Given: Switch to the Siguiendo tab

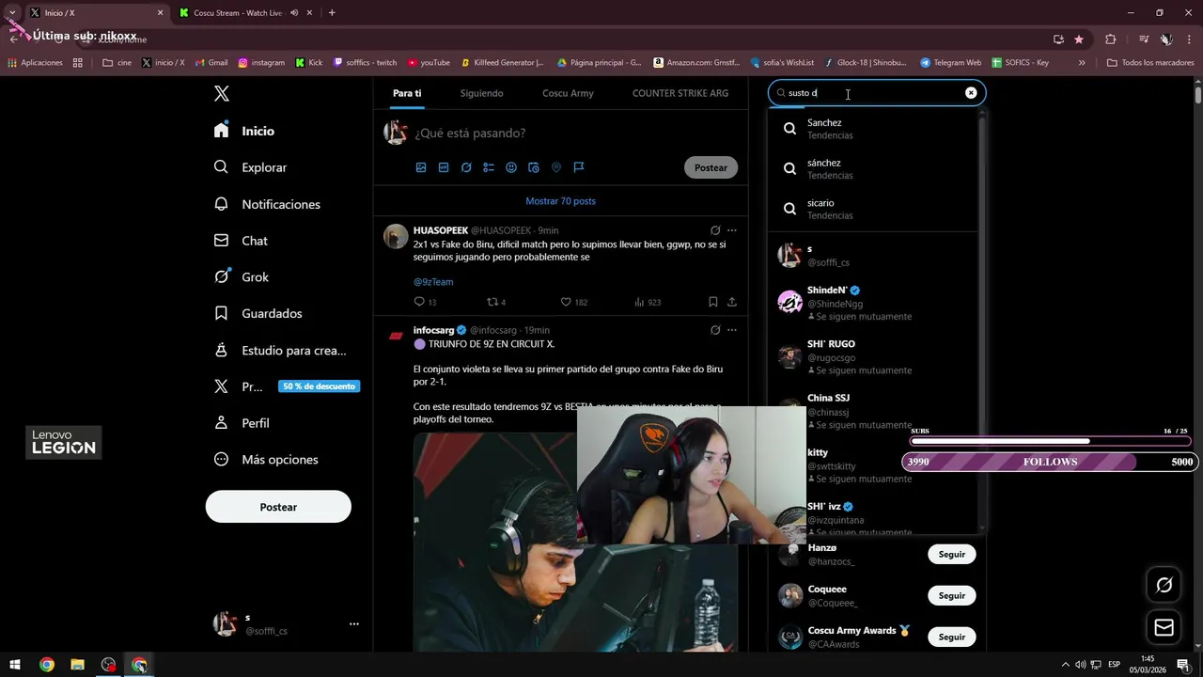Looking at the screenshot, I should pyautogui.click(x=481, y=93).
